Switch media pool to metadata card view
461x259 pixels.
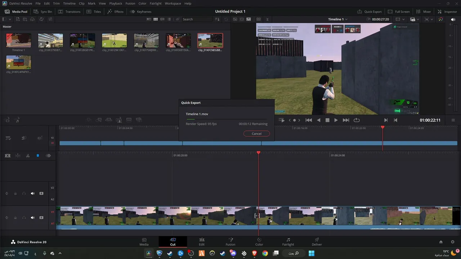click(x=149, y=19)
